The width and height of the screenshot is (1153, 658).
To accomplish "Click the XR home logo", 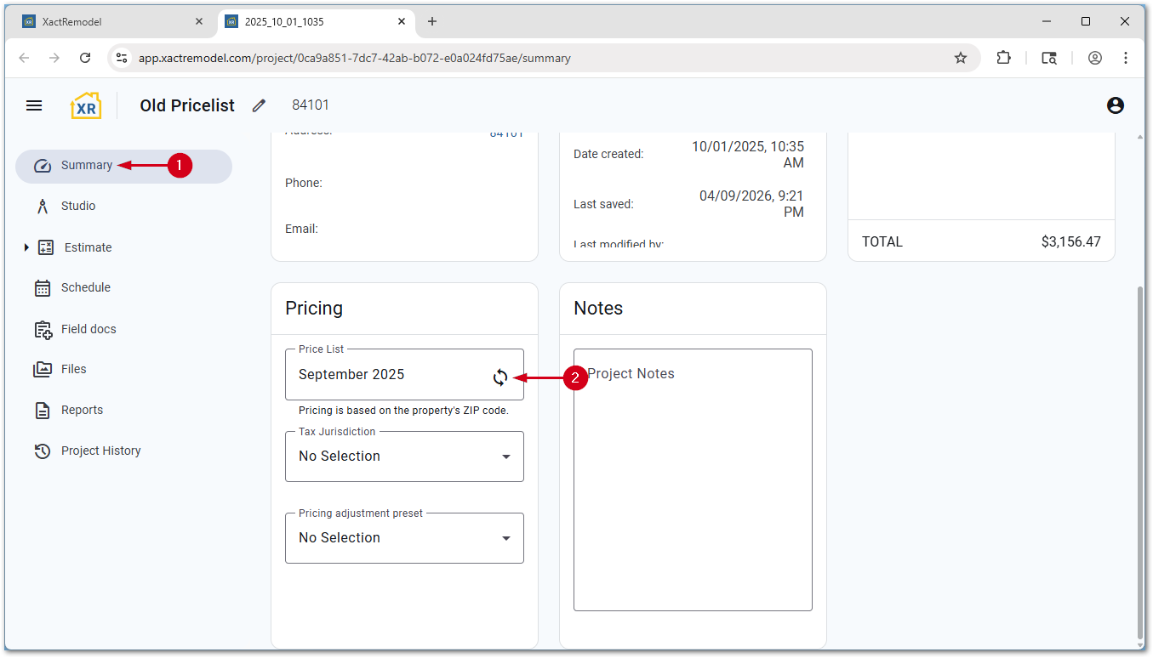I will pos(86,105).
